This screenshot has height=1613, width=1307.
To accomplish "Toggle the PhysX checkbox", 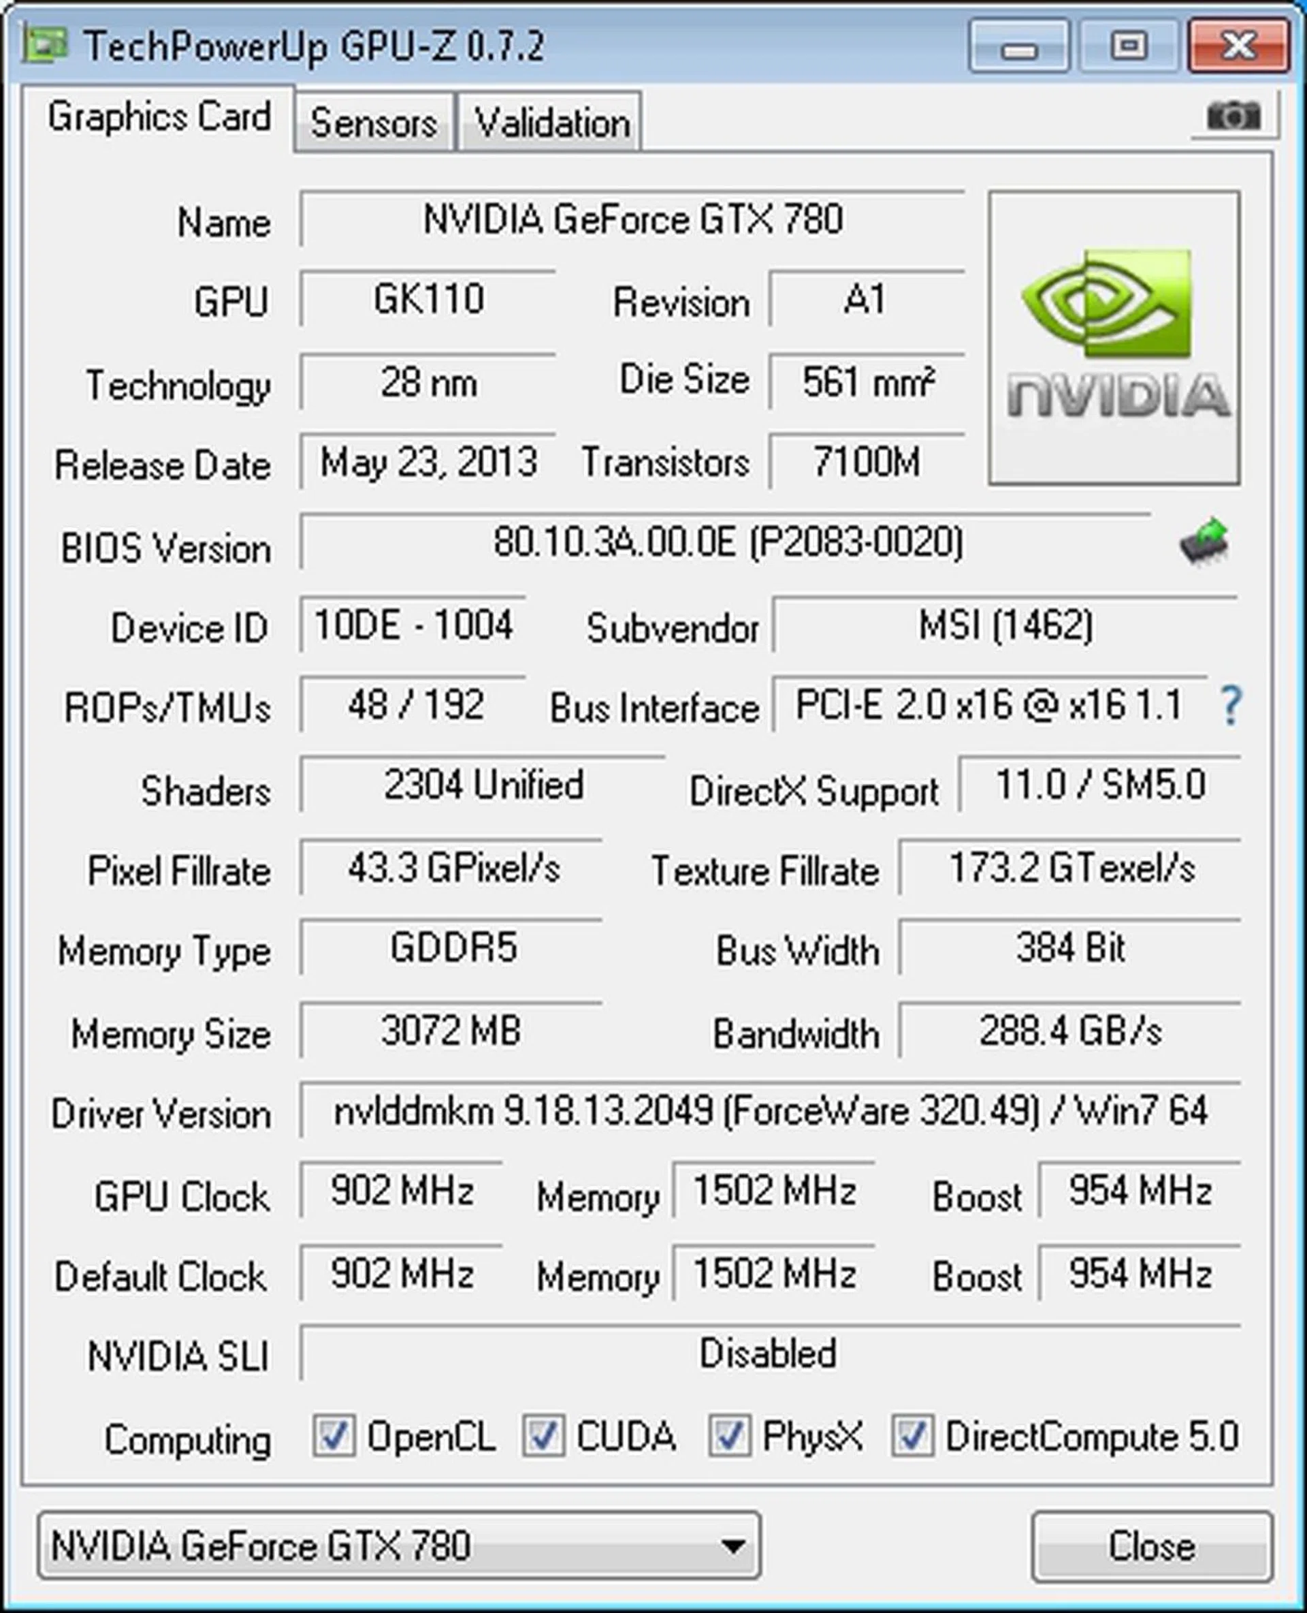I will (729, 1435).
